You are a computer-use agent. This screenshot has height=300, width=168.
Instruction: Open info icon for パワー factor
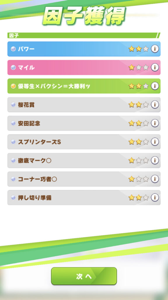(155, 49)
